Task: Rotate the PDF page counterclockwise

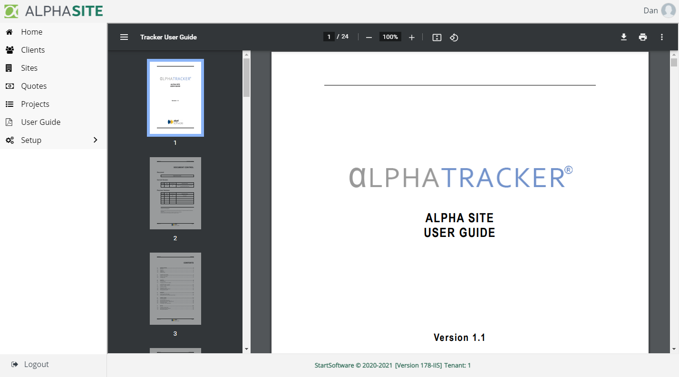Action: tap(454, 37)
